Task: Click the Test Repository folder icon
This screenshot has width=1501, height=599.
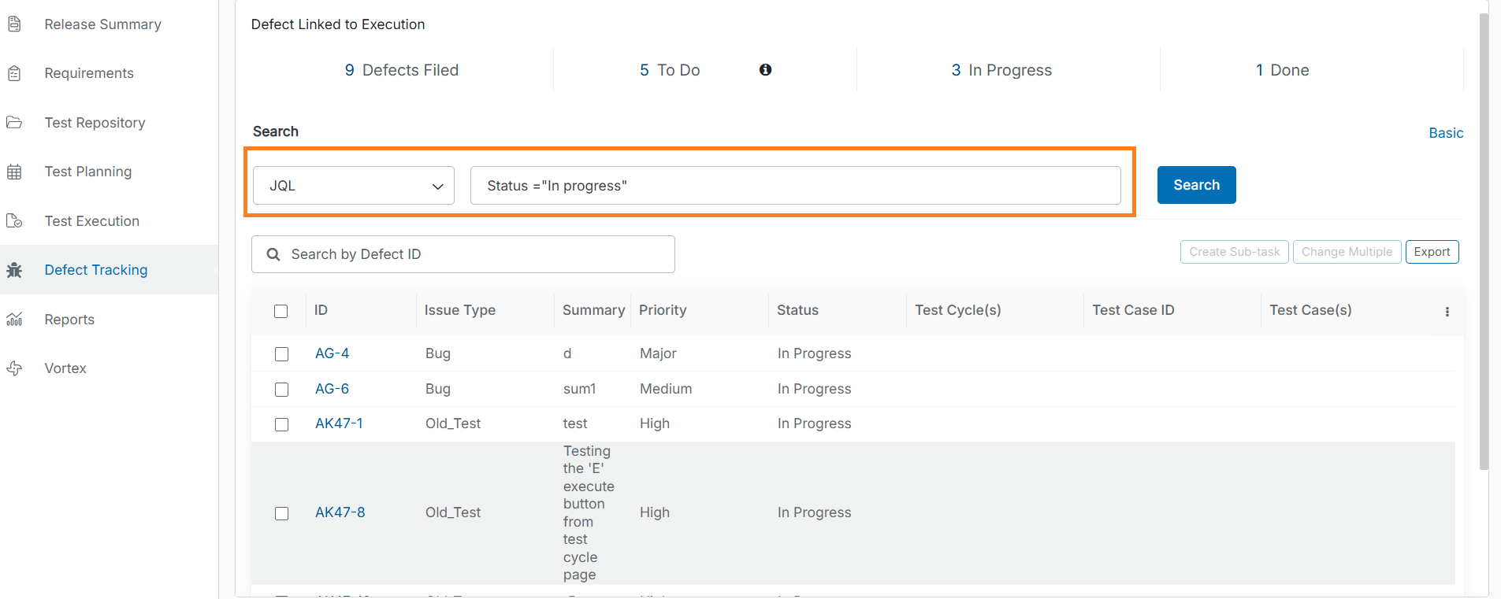Action: point(14,123)
